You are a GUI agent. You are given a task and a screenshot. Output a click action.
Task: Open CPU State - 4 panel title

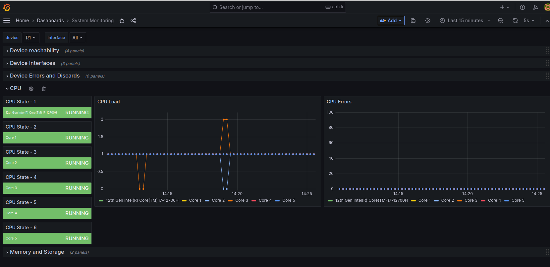[21, 177]
